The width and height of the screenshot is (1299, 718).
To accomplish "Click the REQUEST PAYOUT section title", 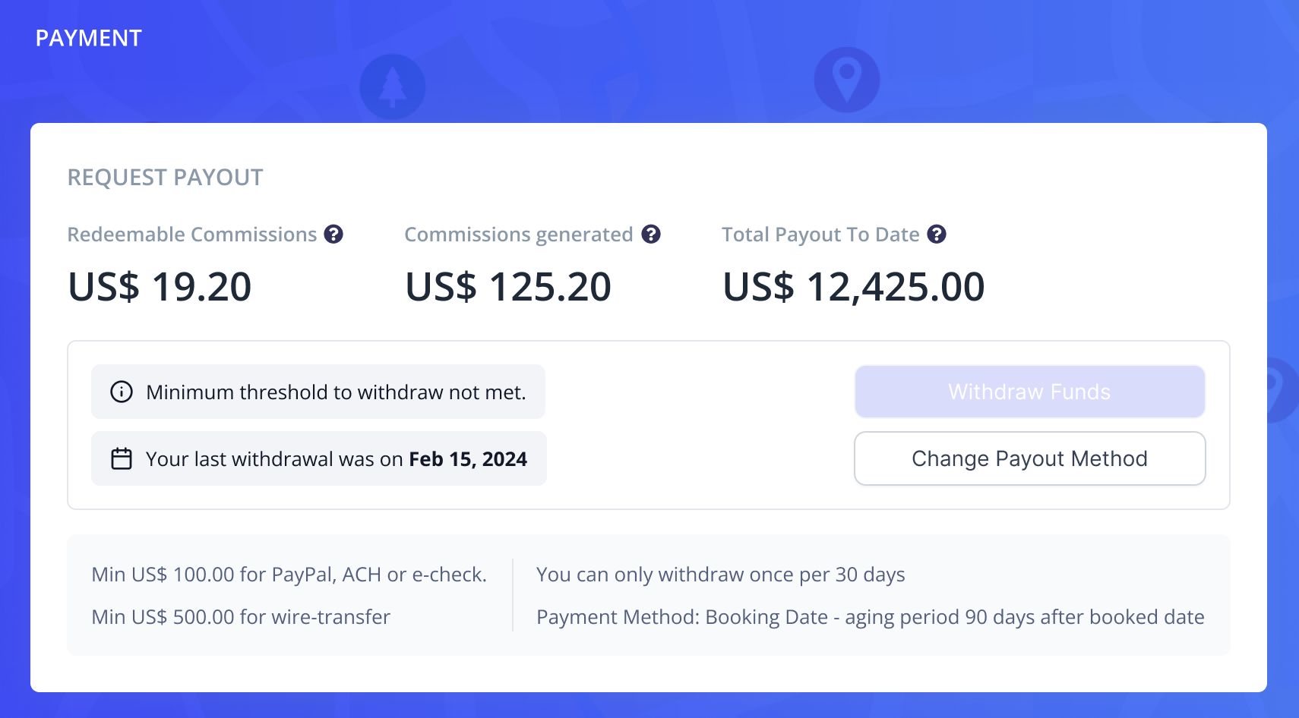I will tap(166, 177).
